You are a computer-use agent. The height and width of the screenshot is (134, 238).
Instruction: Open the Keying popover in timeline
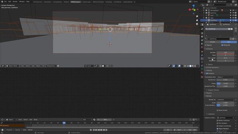point(18,130)
